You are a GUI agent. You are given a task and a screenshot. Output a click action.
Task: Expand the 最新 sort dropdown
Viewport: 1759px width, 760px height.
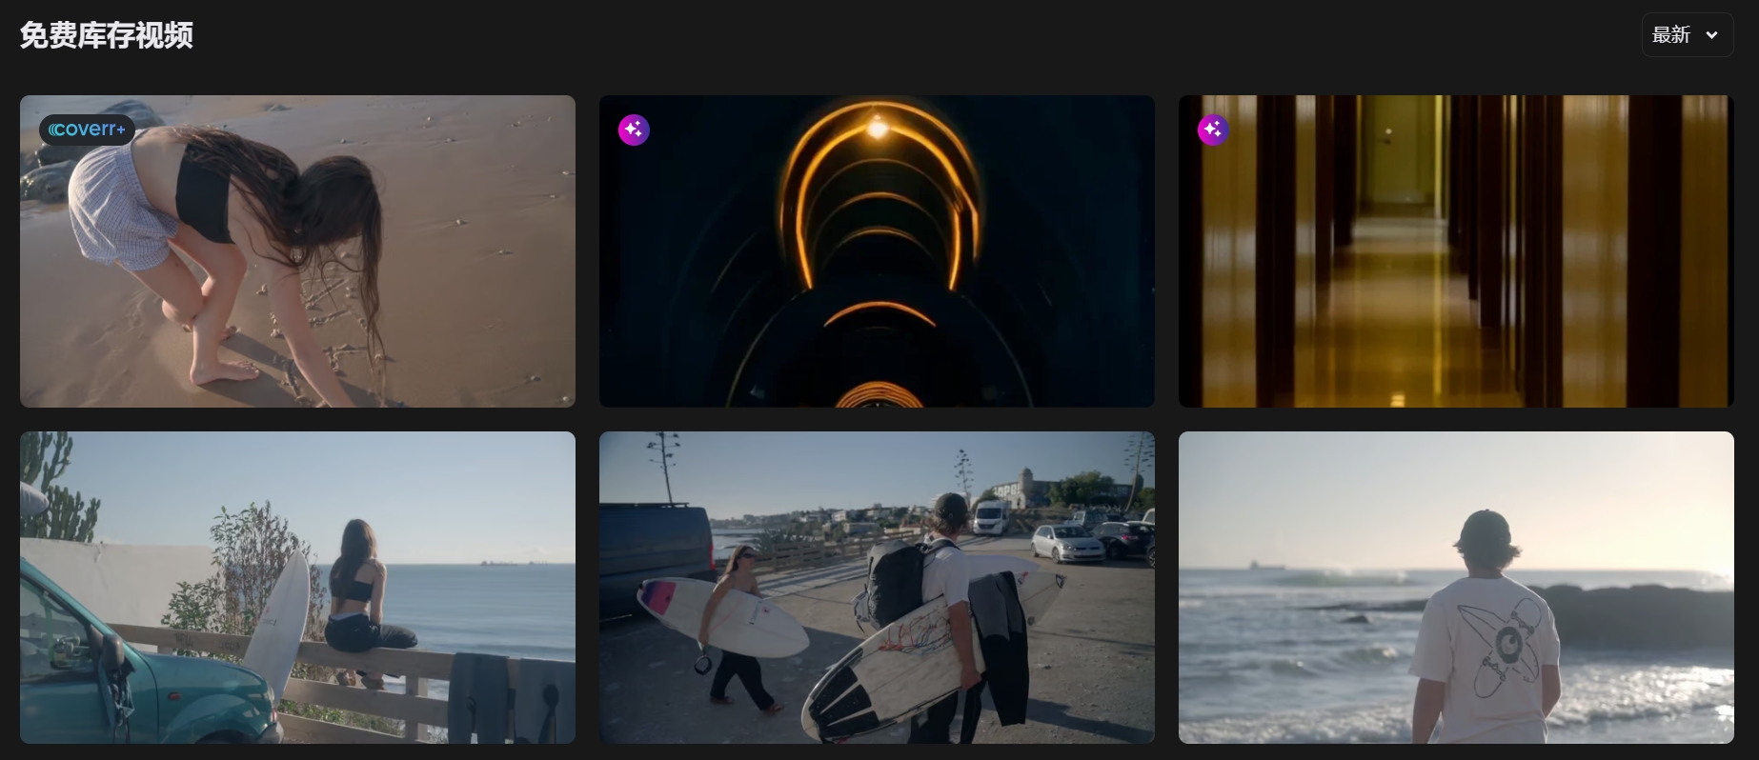coord(1686,35)
